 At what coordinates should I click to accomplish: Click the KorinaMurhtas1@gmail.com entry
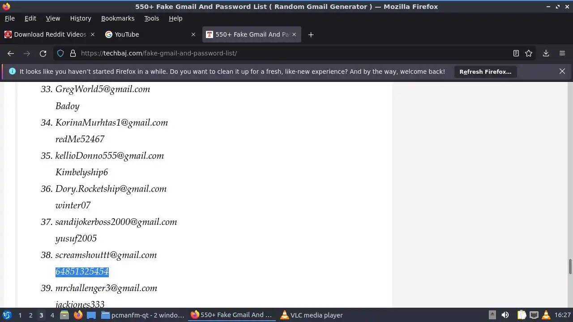tap(111, 123)
